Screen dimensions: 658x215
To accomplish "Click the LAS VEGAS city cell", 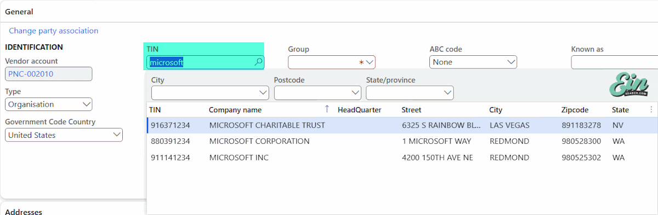I will (x=509, y=125).
